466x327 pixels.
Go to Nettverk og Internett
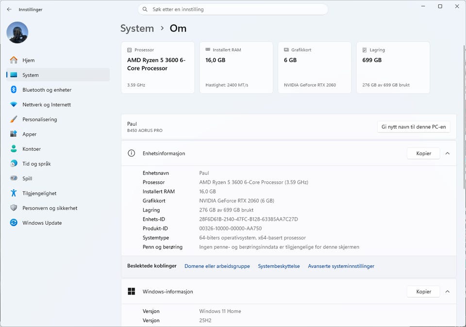tap(58, 104)
